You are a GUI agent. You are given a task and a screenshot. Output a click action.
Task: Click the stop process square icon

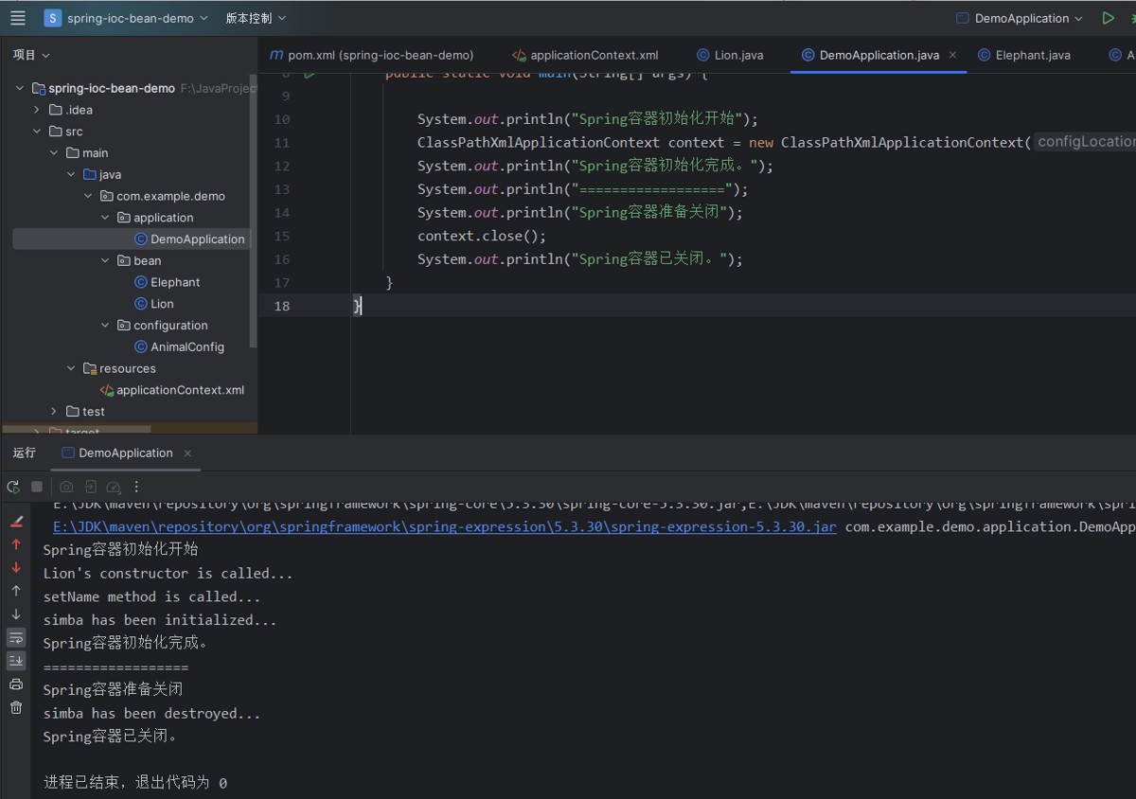37,487
